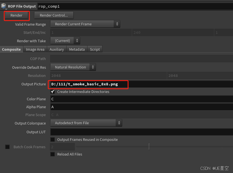Enable Output Frames Reused in Composite

pyautogui.click(x=52, y=140)
